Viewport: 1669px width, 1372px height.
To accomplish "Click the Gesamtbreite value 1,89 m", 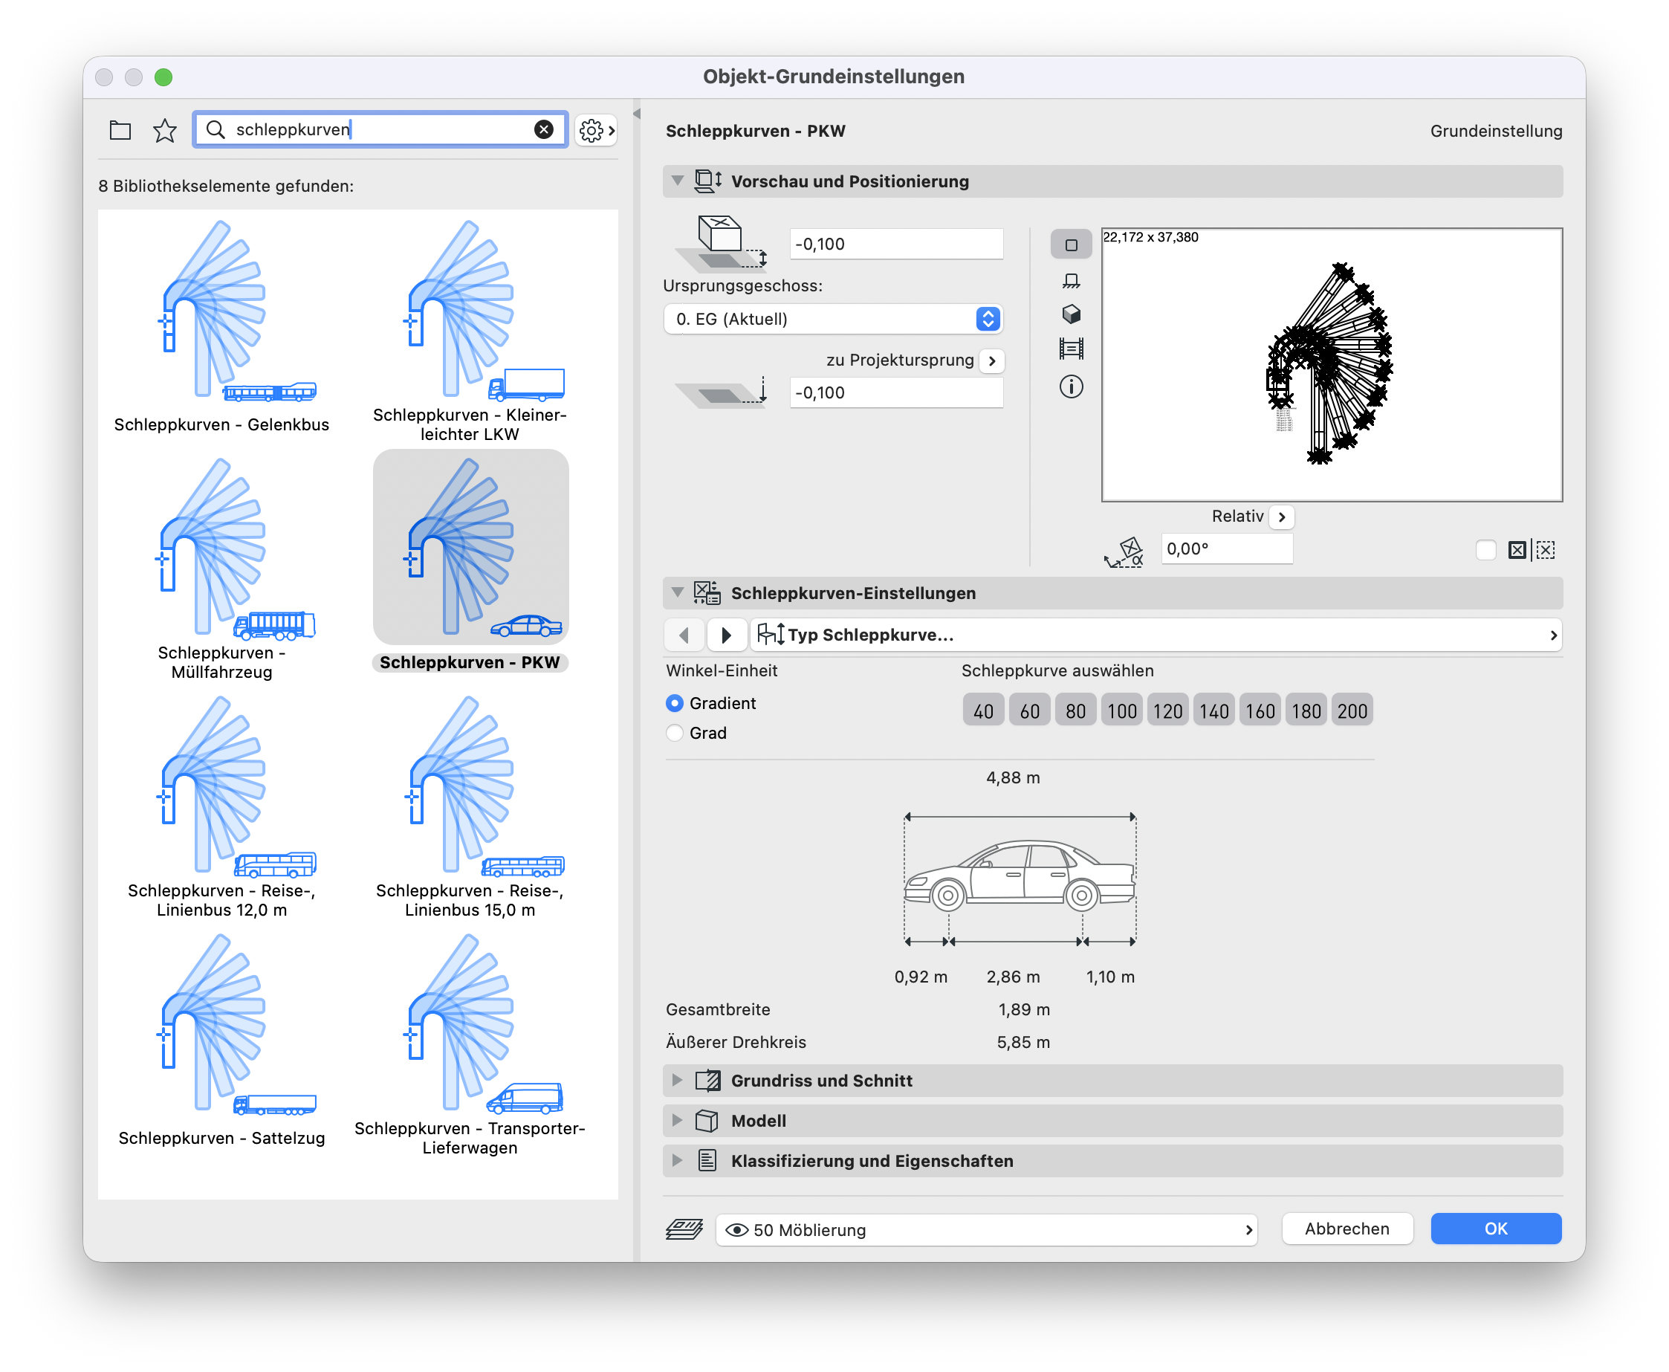I will click(x=1023, y=1010).
